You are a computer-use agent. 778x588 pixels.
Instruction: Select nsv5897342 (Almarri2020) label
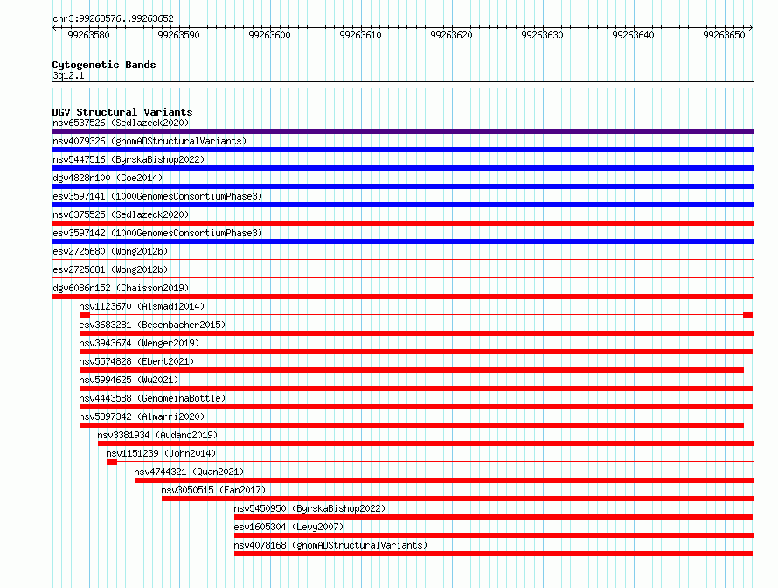[x=142, y=416]
